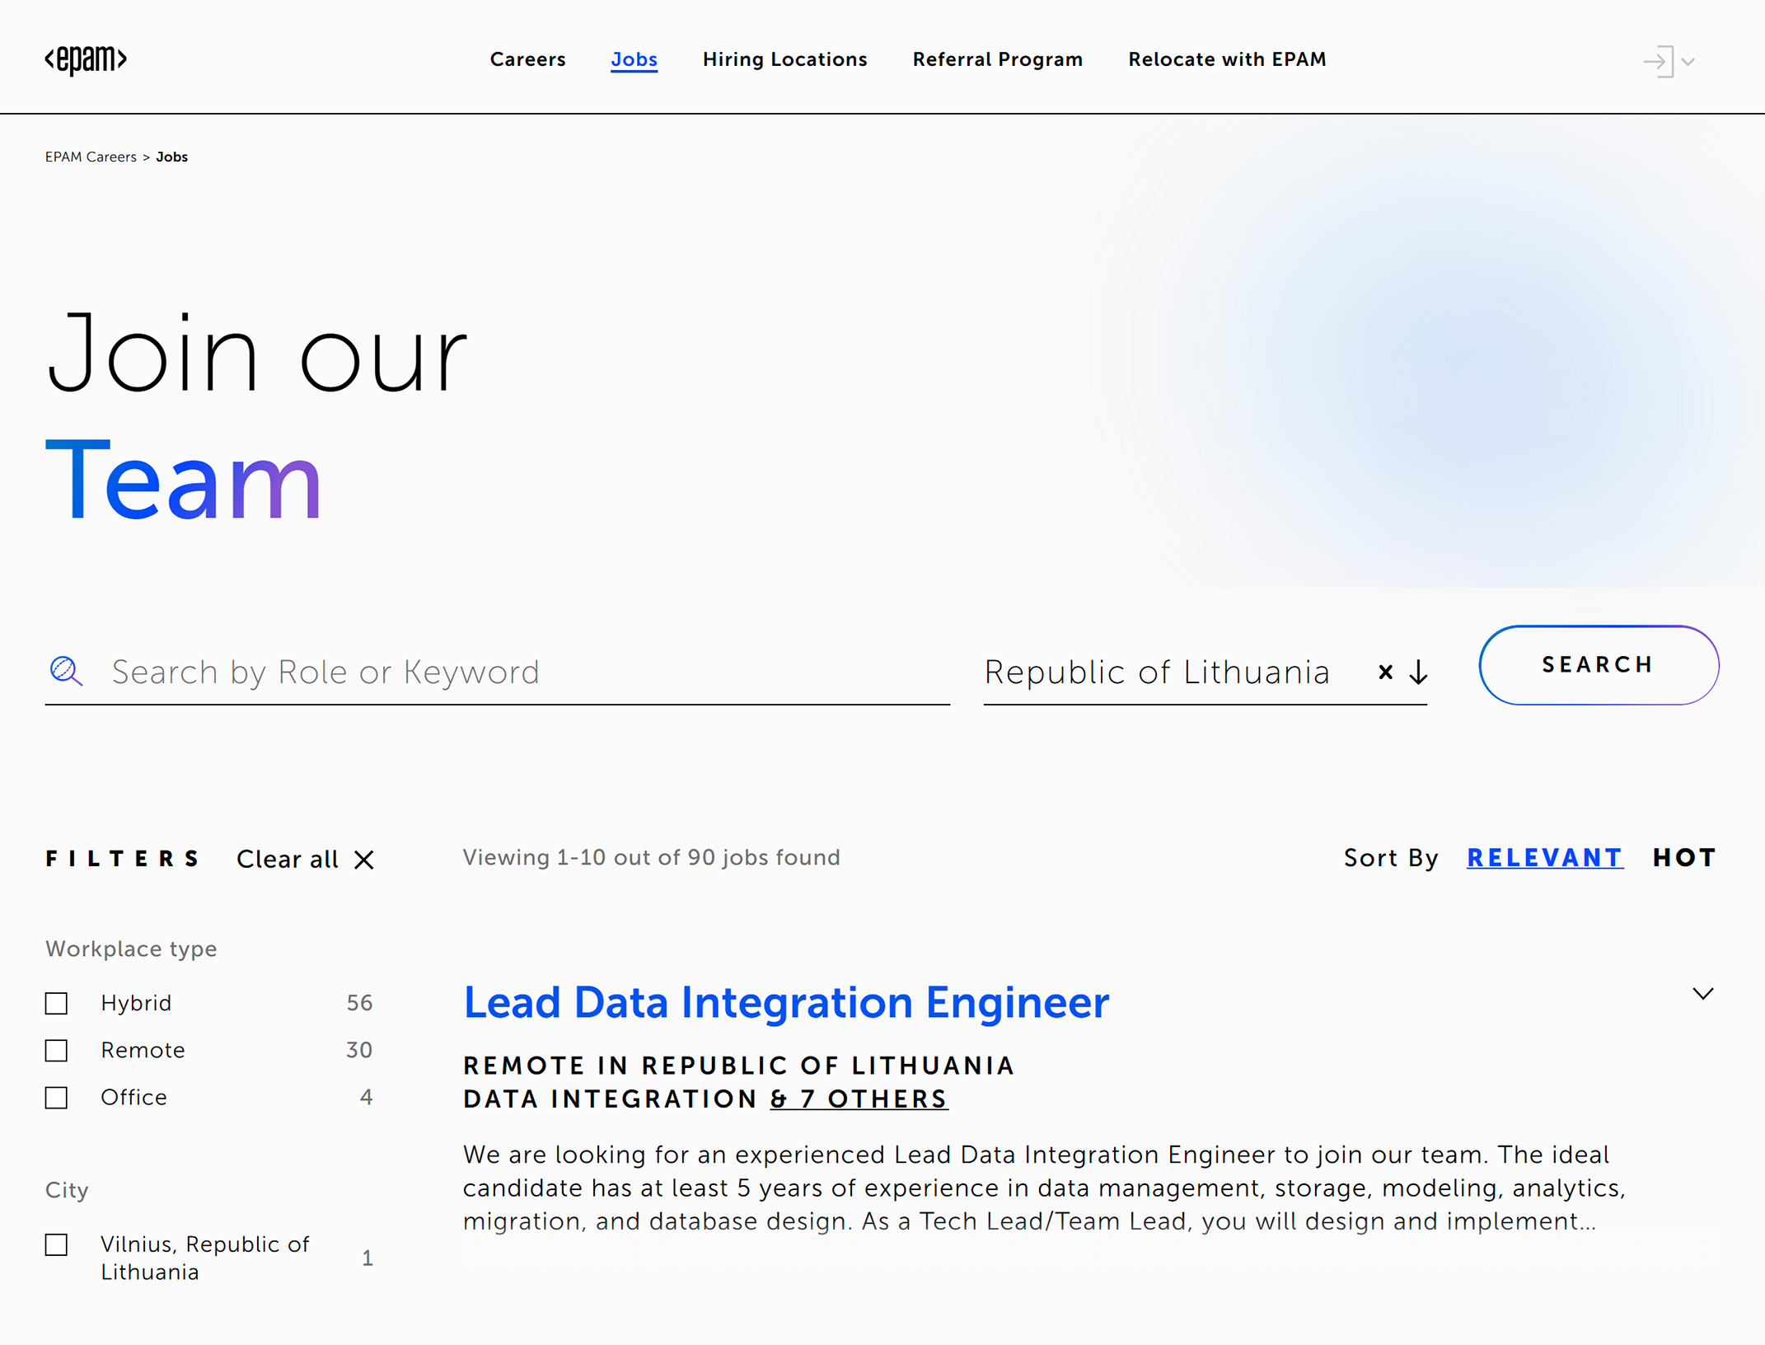The image size is (1765, 1345).
Task: Click the magnifier search icon
Action: pyautogui.click(x=66, y=672)
